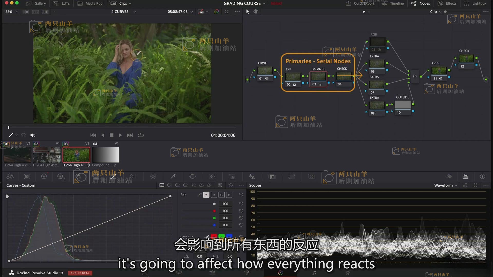This screenshot has width=493, height=277.
Task: Open the Tracker palette icon
Action: [x=213, y=176]
